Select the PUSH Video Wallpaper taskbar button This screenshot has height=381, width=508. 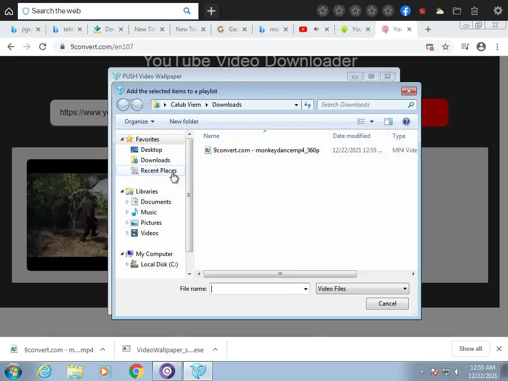pos(198,371)
